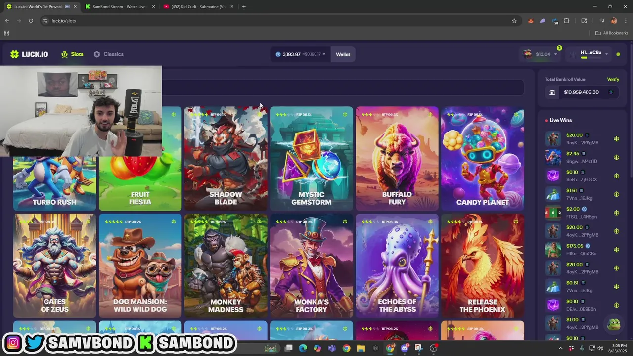The height and width of the screenshot is (356, 633).
Task: Launch Dog Mansion: Wild Wild Dog slot
Action: point(140,266)
